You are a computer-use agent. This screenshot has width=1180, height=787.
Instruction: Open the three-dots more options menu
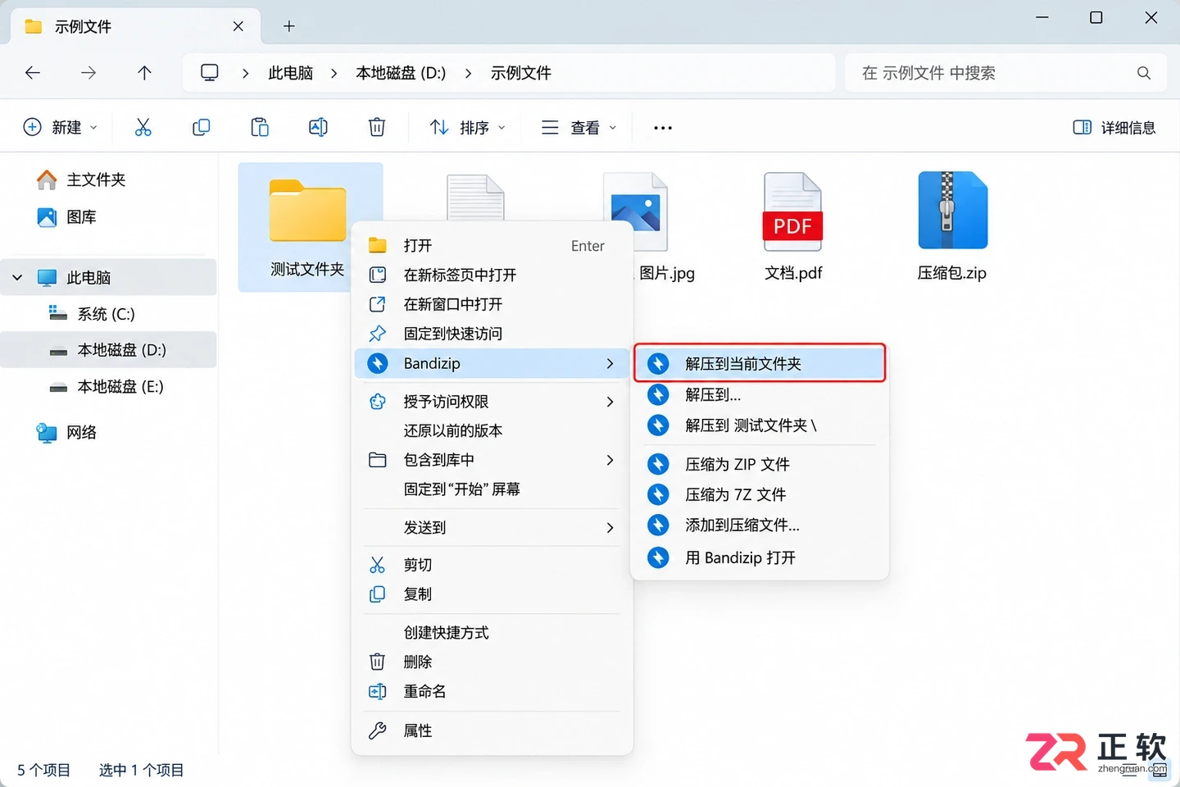tap(663, 128)
